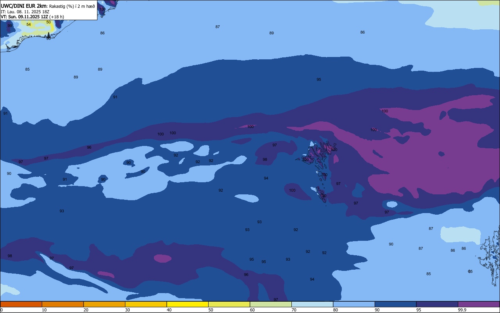Click the golden 30–40 legend swatch
Screen dimensions: 500x313
pyautogui.click(x=146, y=304)
